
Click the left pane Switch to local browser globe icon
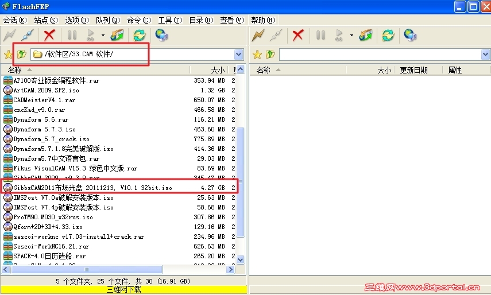coord(161,35)
